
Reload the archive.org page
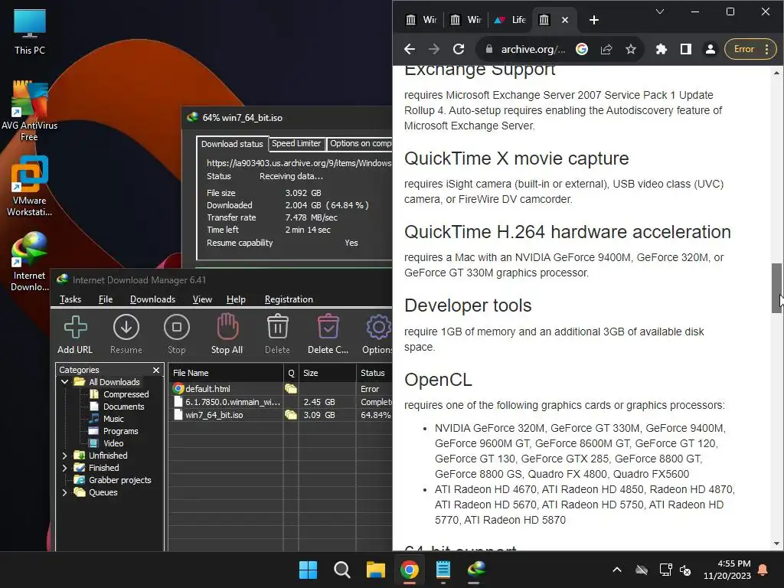[x=459, y=49]
